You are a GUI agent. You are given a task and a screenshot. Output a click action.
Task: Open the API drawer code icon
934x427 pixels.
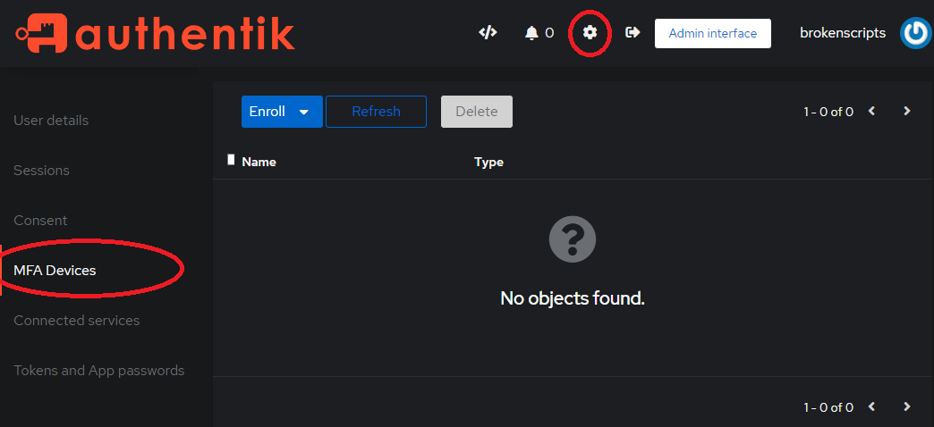[x=488, y=33]
